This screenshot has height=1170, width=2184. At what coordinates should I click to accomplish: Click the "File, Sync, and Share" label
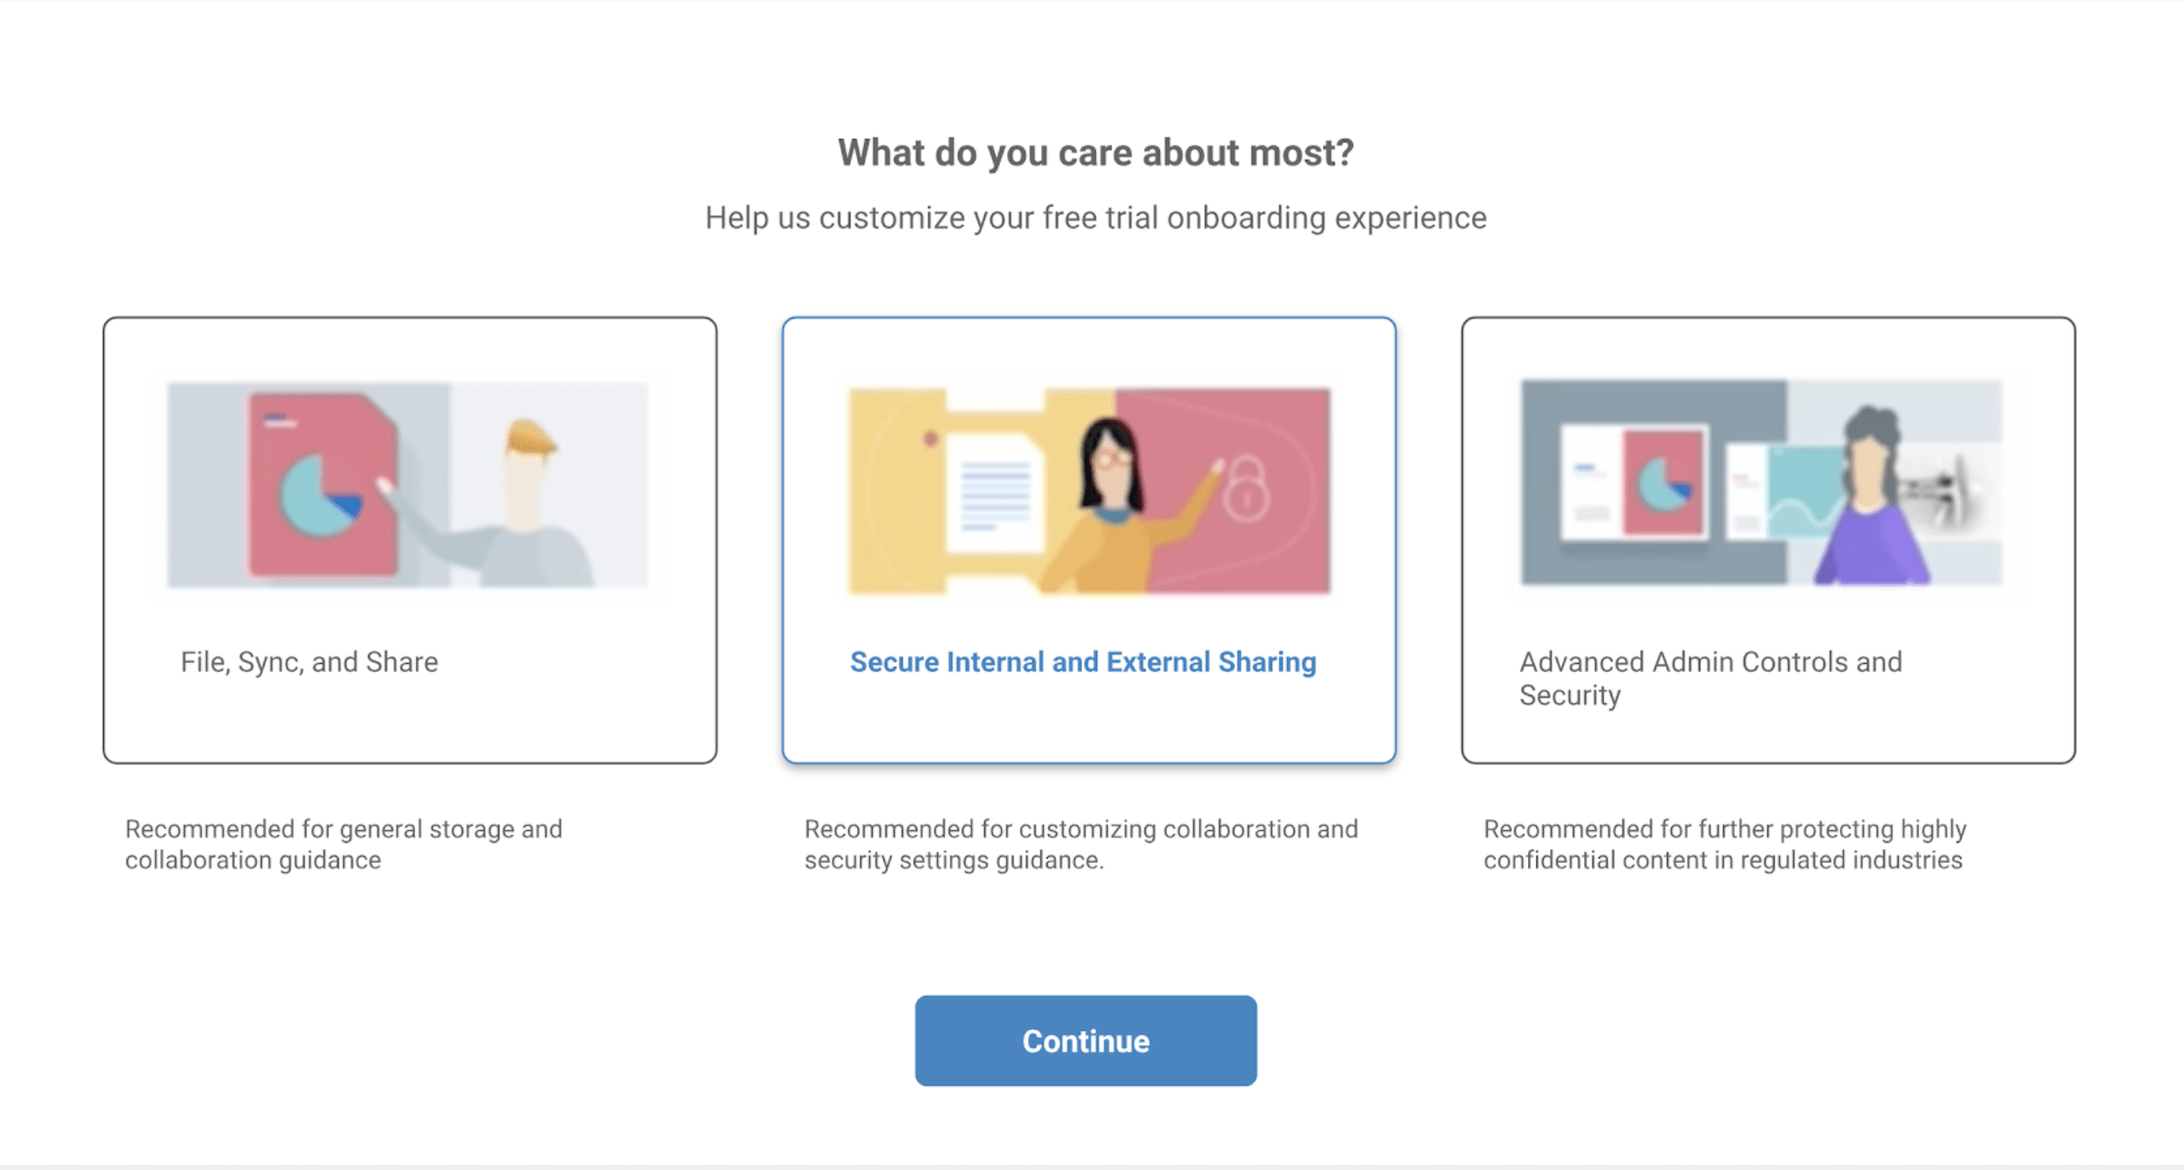(310, 662)
